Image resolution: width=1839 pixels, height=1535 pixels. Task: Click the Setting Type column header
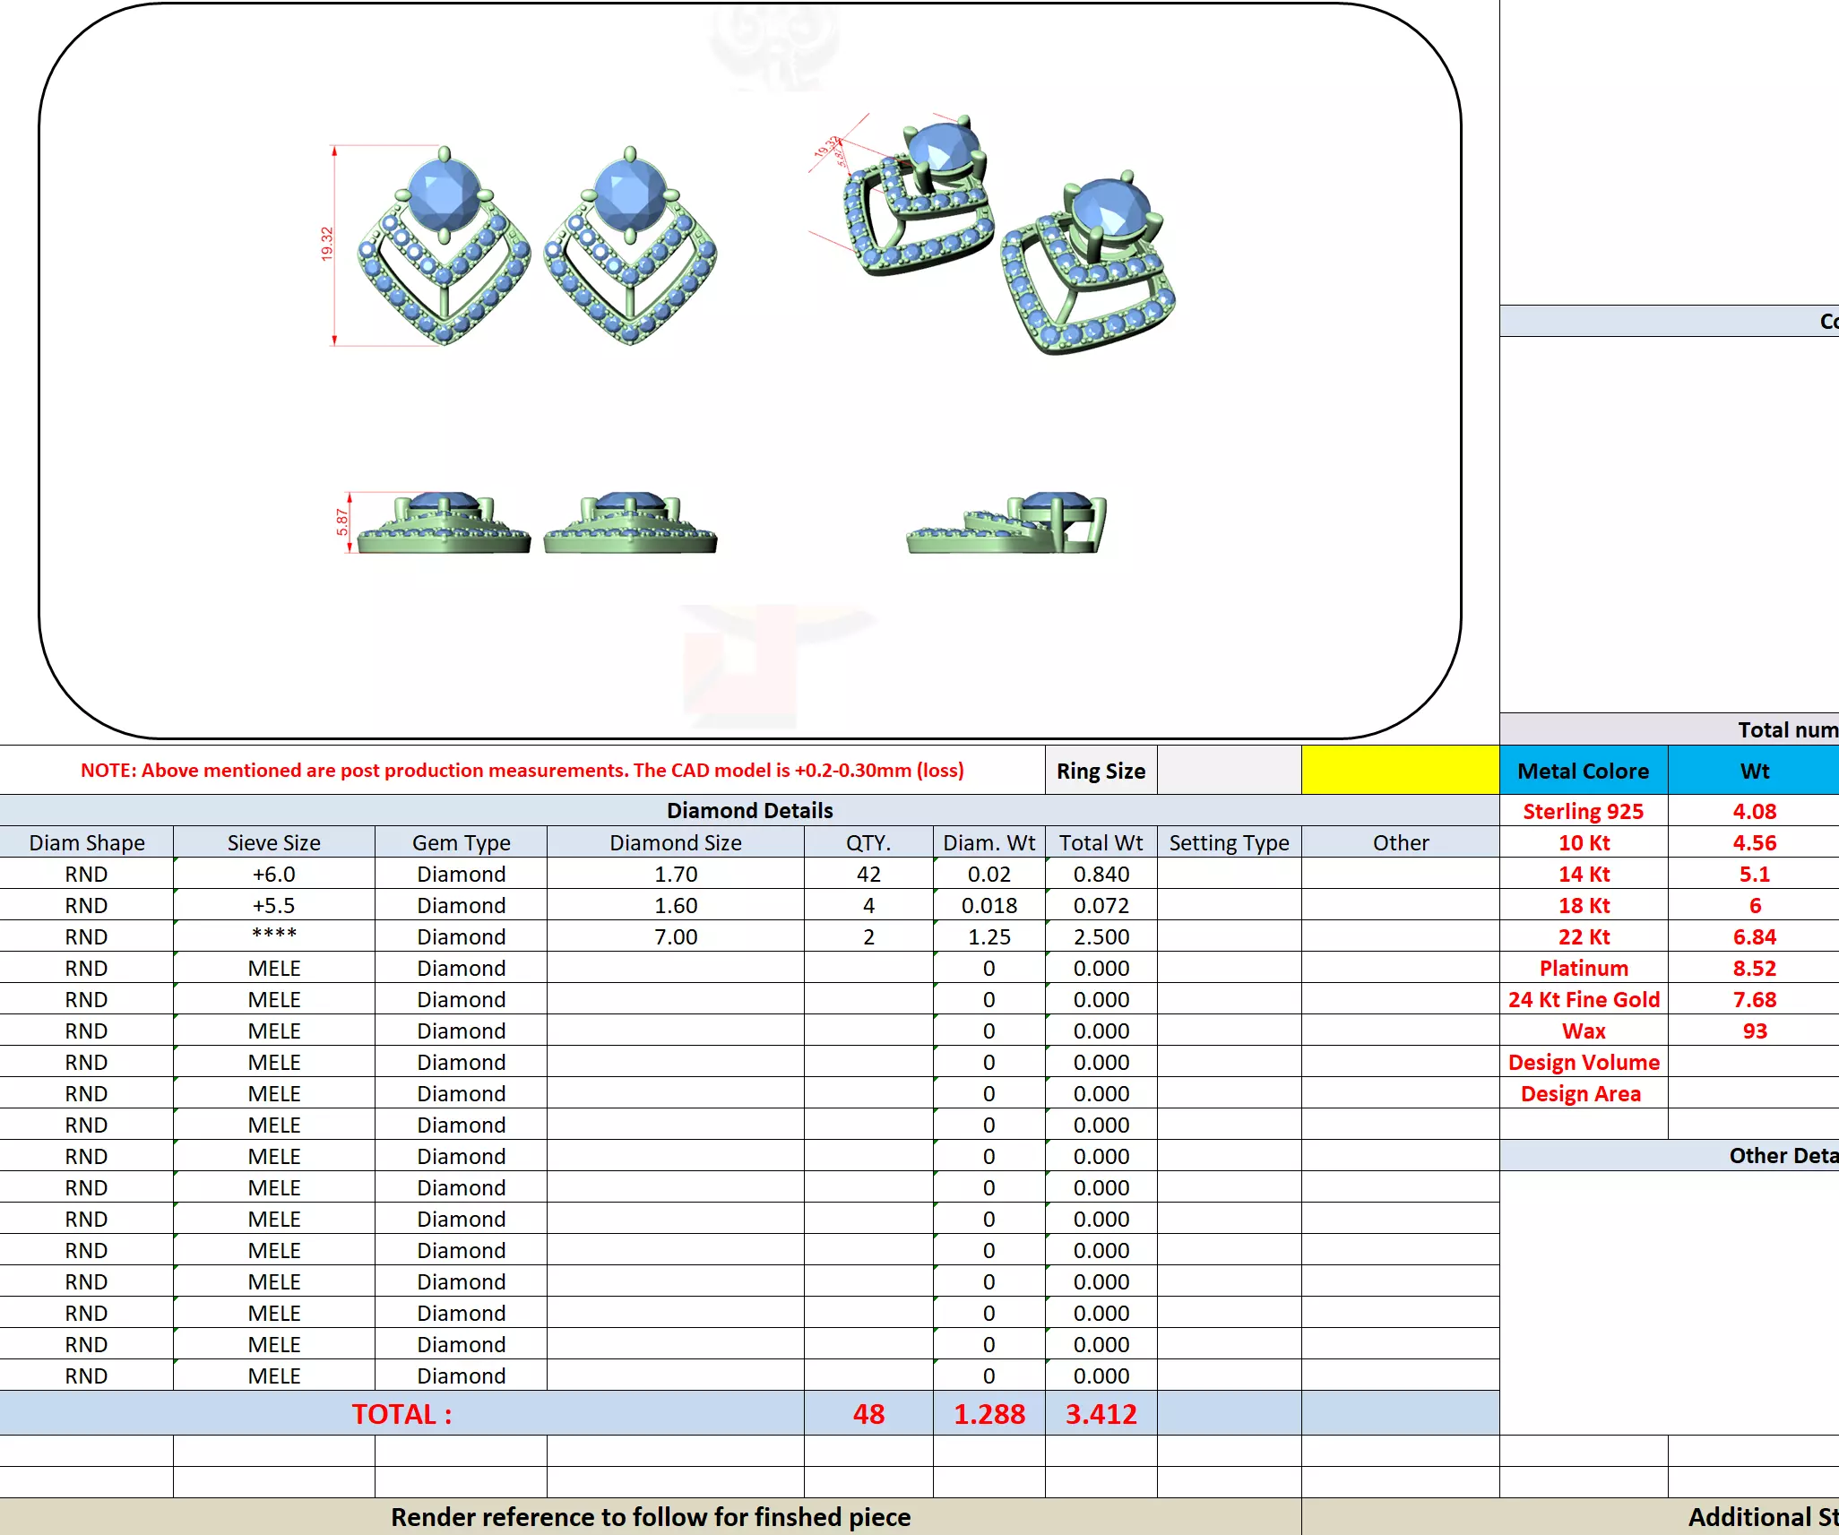coord(1228,842)
